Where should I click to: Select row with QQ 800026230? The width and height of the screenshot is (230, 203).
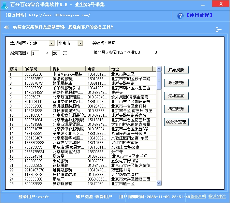(82, 74)
